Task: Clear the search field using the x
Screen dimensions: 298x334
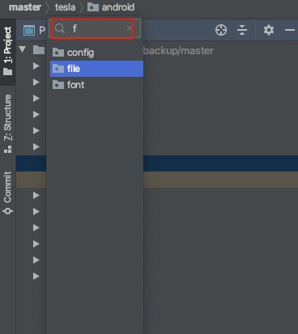Action: pos(130,28)
